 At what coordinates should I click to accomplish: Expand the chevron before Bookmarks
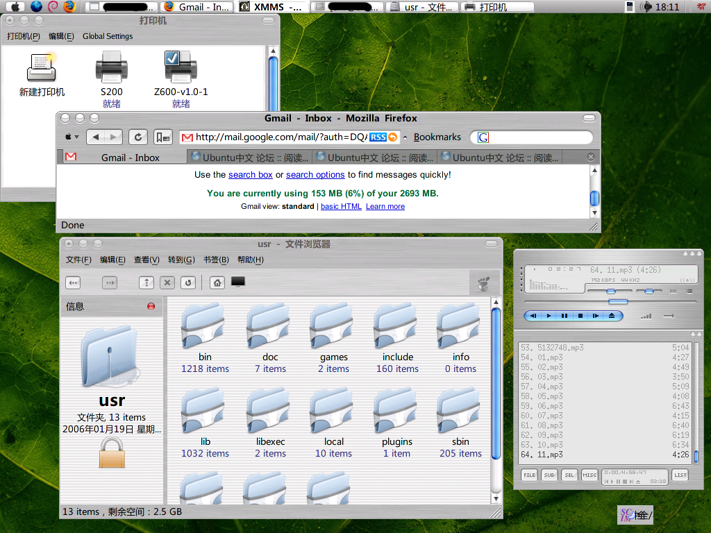pyautogui.click(x=405, y=137)
